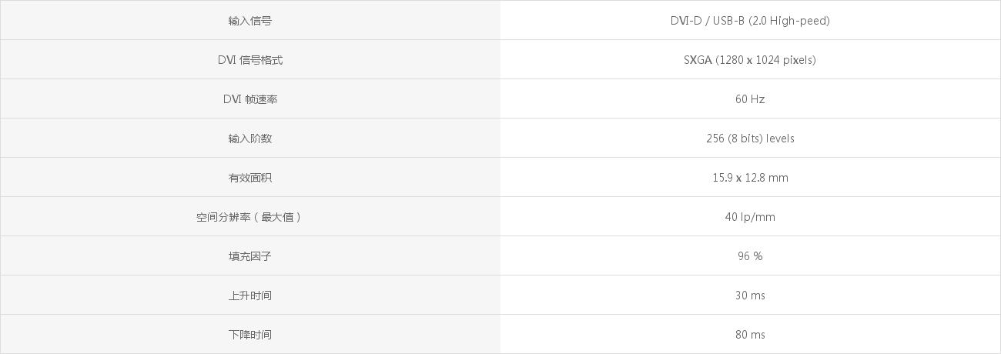Select the 60 Hz frame rate value
The image size is (1001, 354).
(750, 99)
